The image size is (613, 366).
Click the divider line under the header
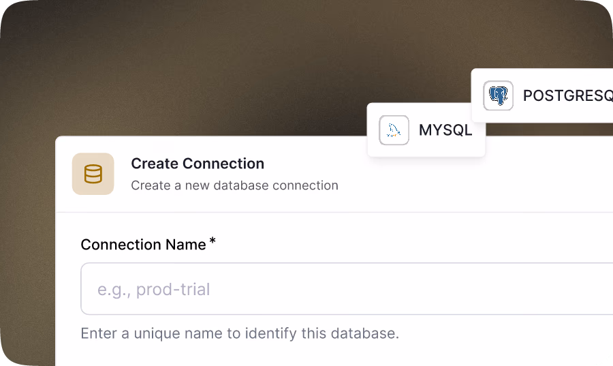pyautogui.click(x=334, y=213)
